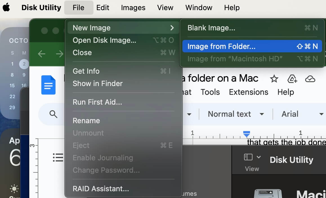Click the browser back arrow

click(x=42, y=54)
